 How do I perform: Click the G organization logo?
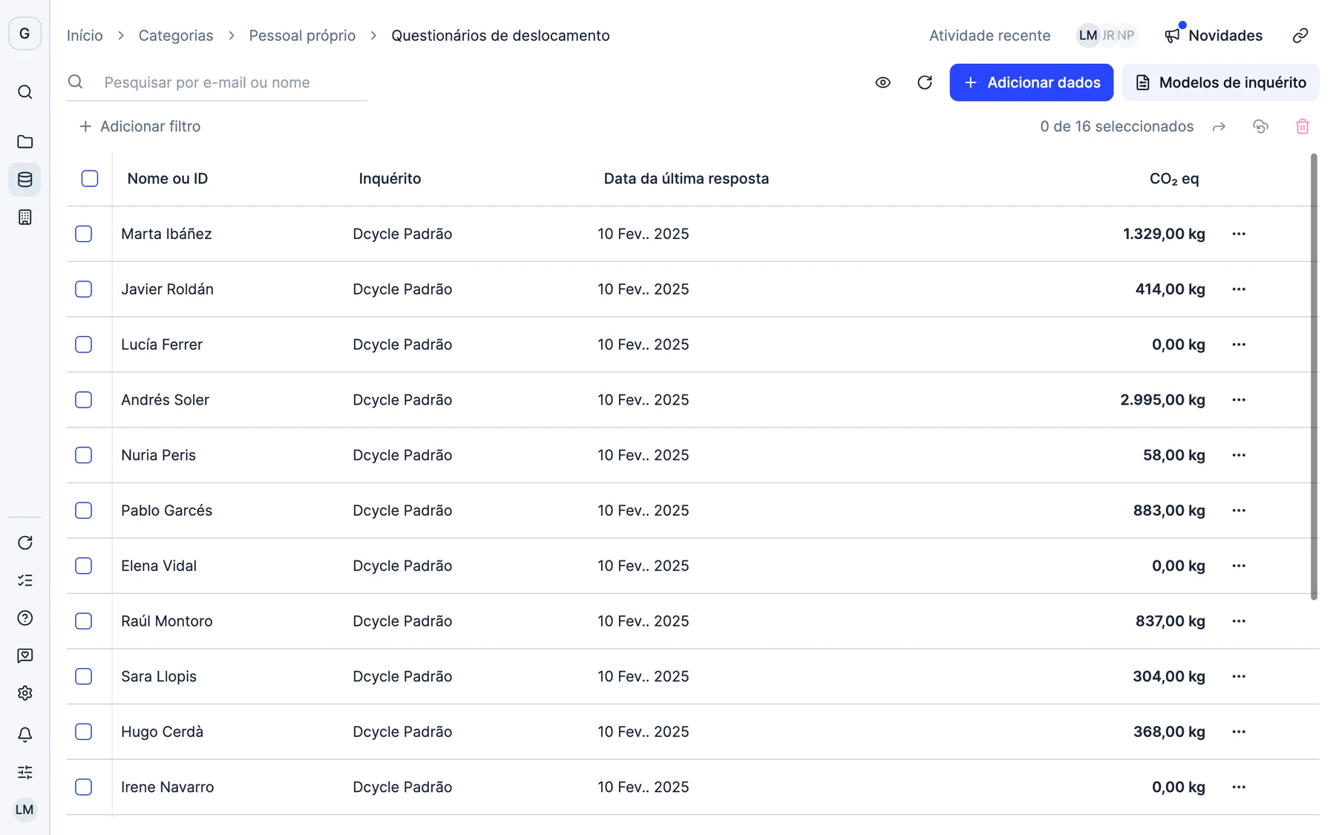24,33
